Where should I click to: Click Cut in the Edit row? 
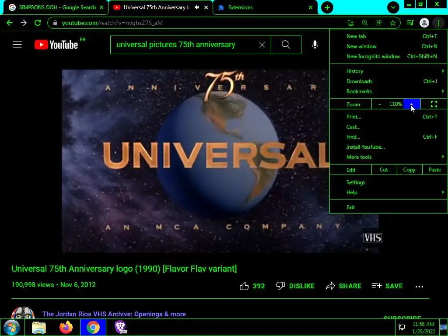(x=384, y=170)
